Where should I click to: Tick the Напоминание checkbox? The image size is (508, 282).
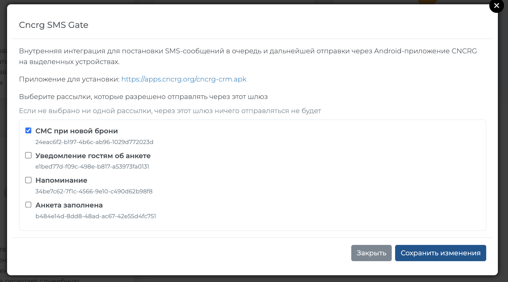(x=28, y=180)
